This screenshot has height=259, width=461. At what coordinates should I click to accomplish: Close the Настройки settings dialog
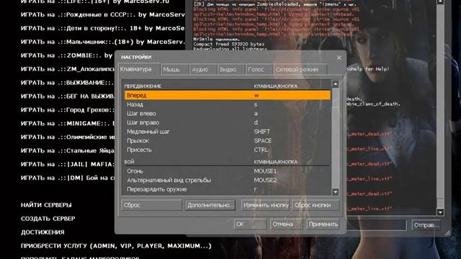339,58
